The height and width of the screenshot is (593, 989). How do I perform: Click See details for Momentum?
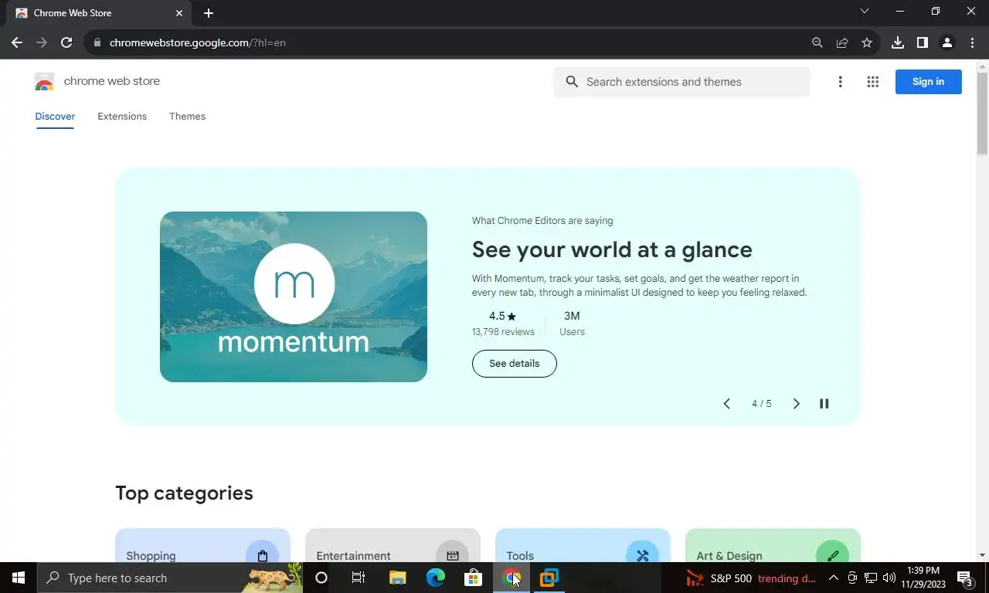[x=515, y=364]
